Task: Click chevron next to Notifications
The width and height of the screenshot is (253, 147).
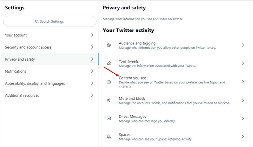Action: tap(92, 71)
